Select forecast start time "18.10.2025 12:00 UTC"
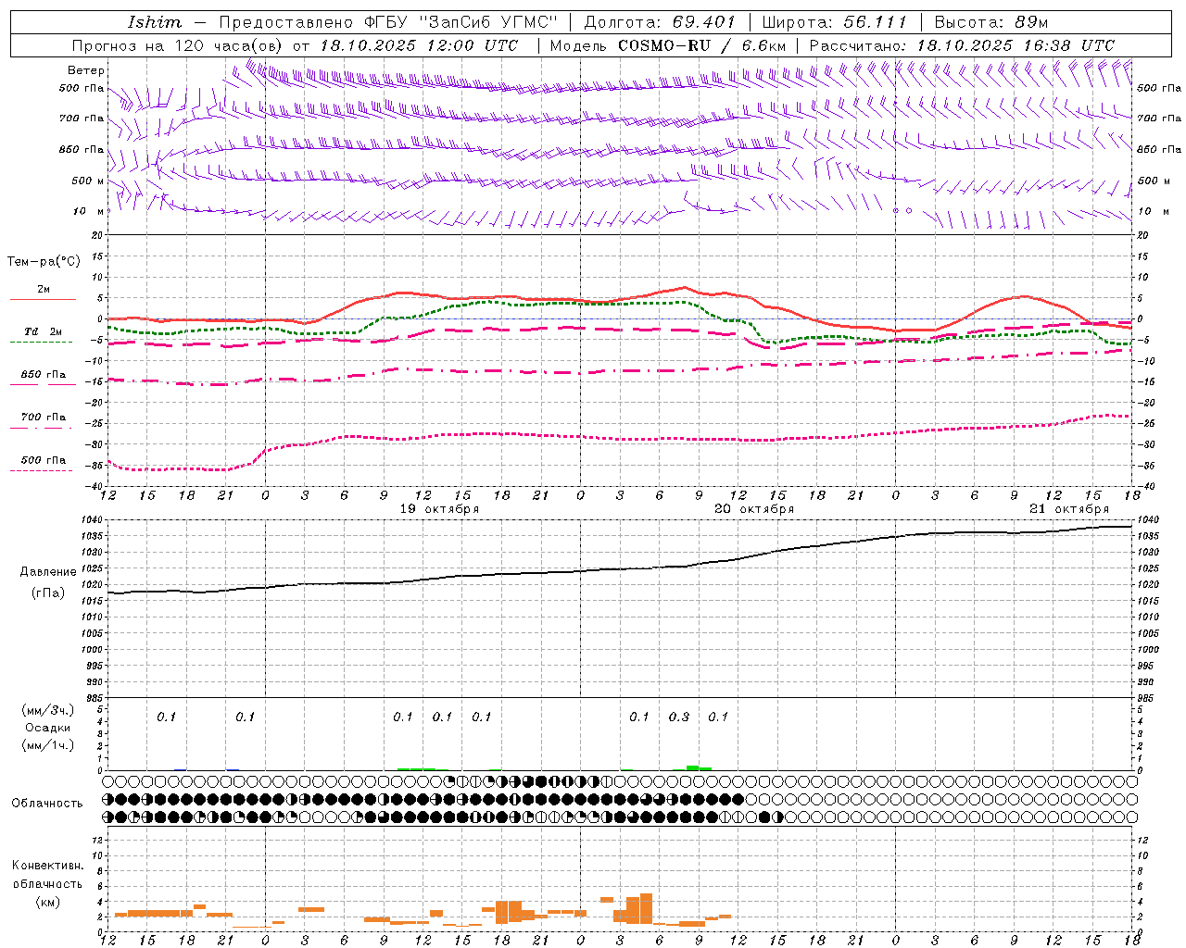 point(420,45)
